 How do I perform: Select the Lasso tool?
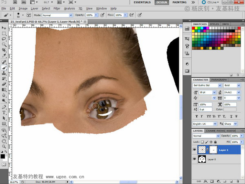(x=4, y=39)
